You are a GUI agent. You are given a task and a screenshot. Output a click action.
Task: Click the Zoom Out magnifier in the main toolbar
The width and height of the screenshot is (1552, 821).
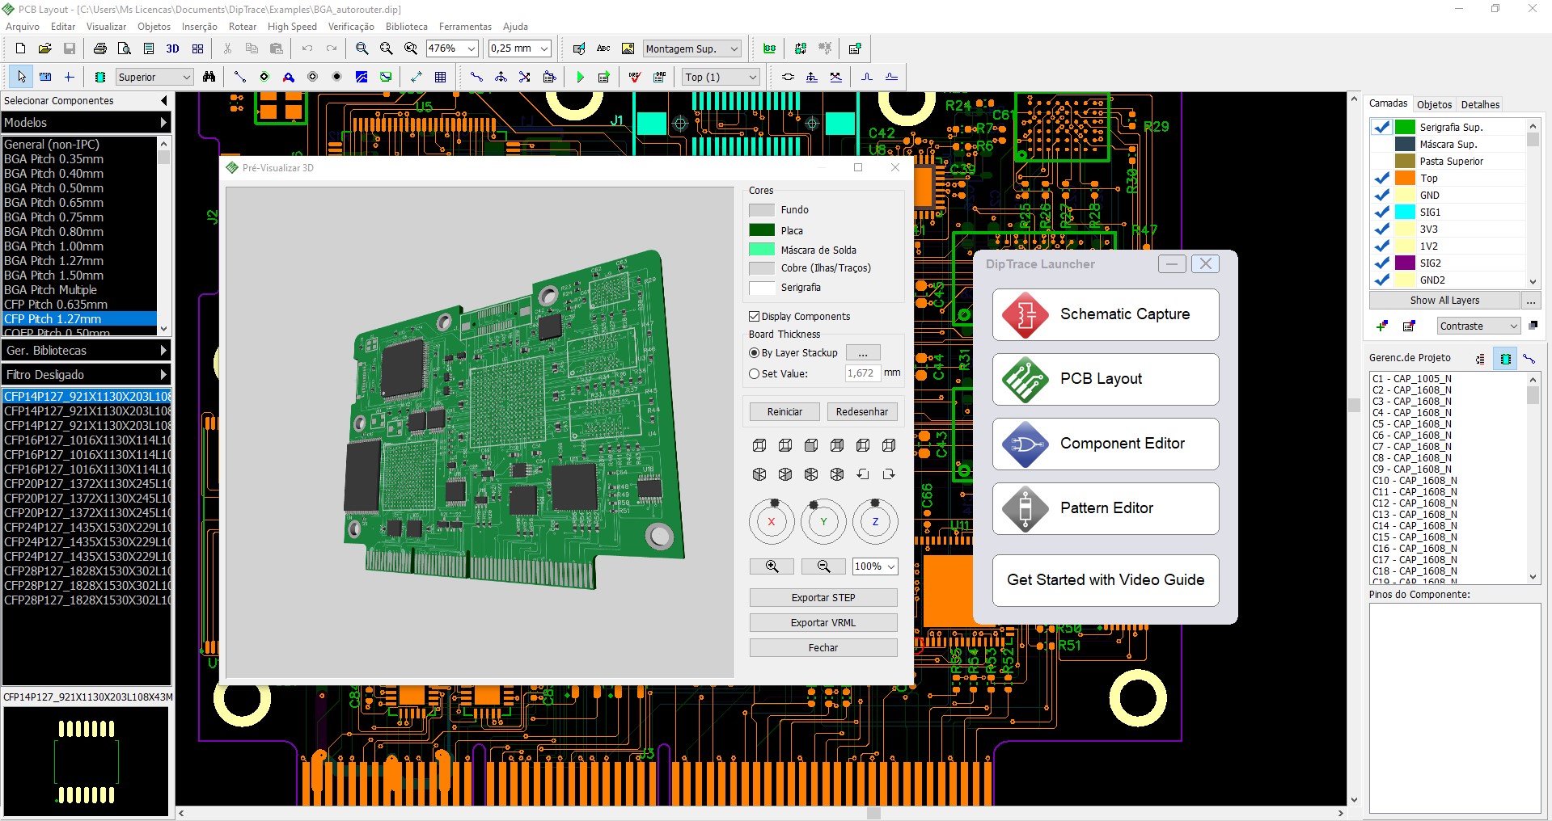(387, 48)
